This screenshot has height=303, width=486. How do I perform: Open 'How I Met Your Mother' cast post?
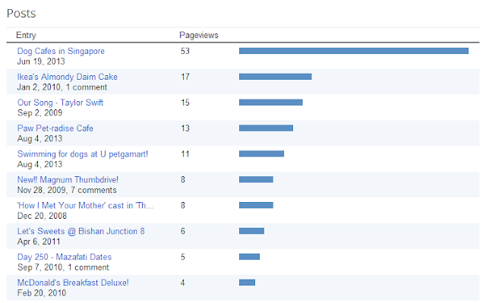pos(85,205)
